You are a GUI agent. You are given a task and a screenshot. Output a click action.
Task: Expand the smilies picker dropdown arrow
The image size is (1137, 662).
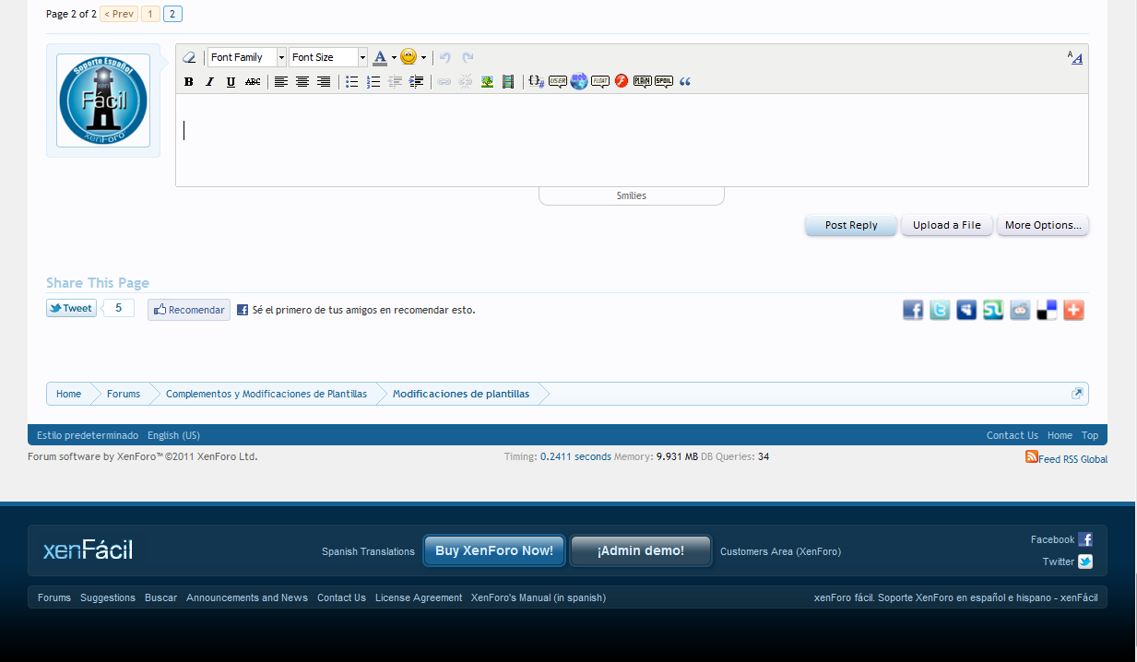click(423, 57)
